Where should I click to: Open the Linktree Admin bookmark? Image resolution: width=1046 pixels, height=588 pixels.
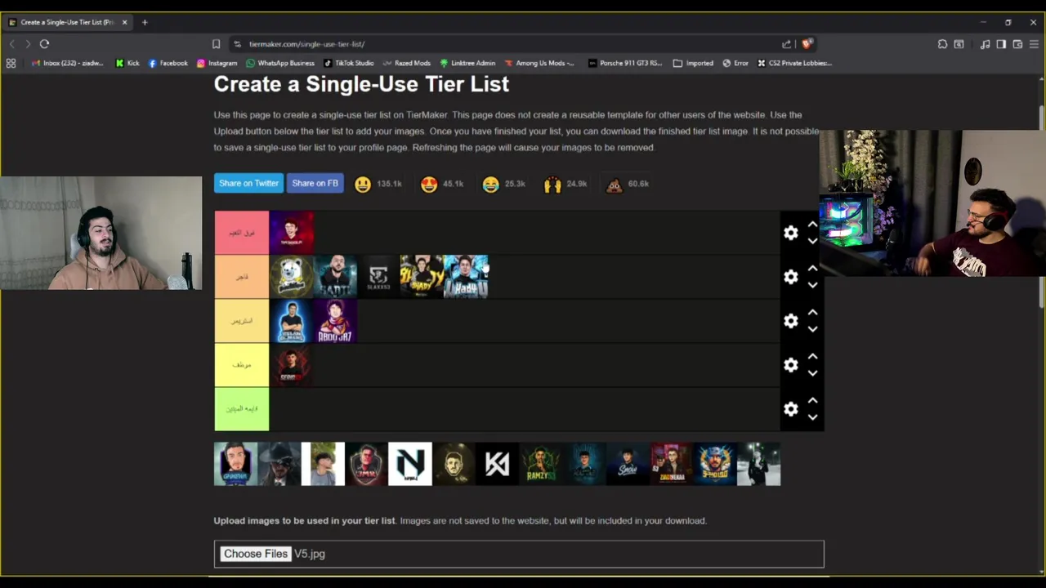click(x=467, y=63)
